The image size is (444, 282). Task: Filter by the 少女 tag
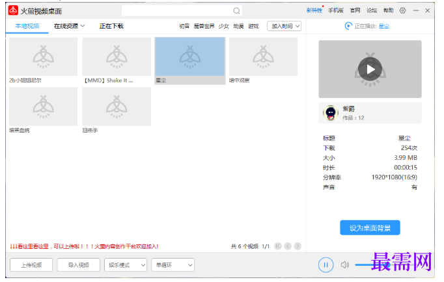coord(224,26)
